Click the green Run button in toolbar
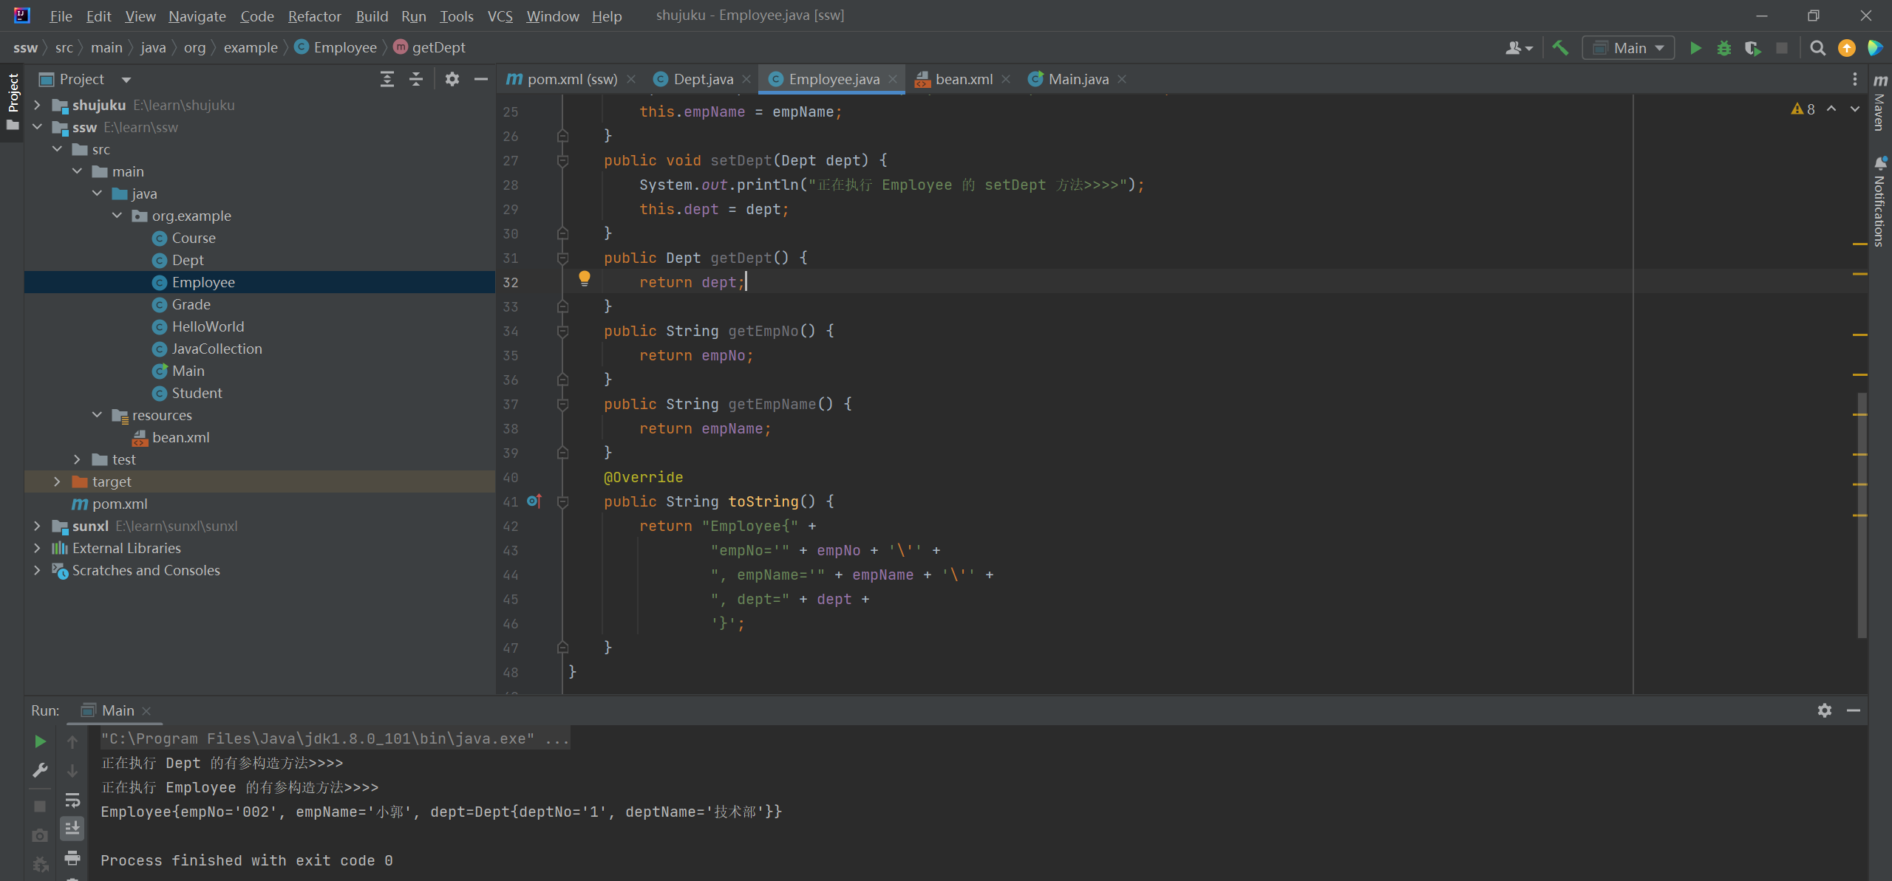The image size is (1892, 881). tap(1695, 48)
